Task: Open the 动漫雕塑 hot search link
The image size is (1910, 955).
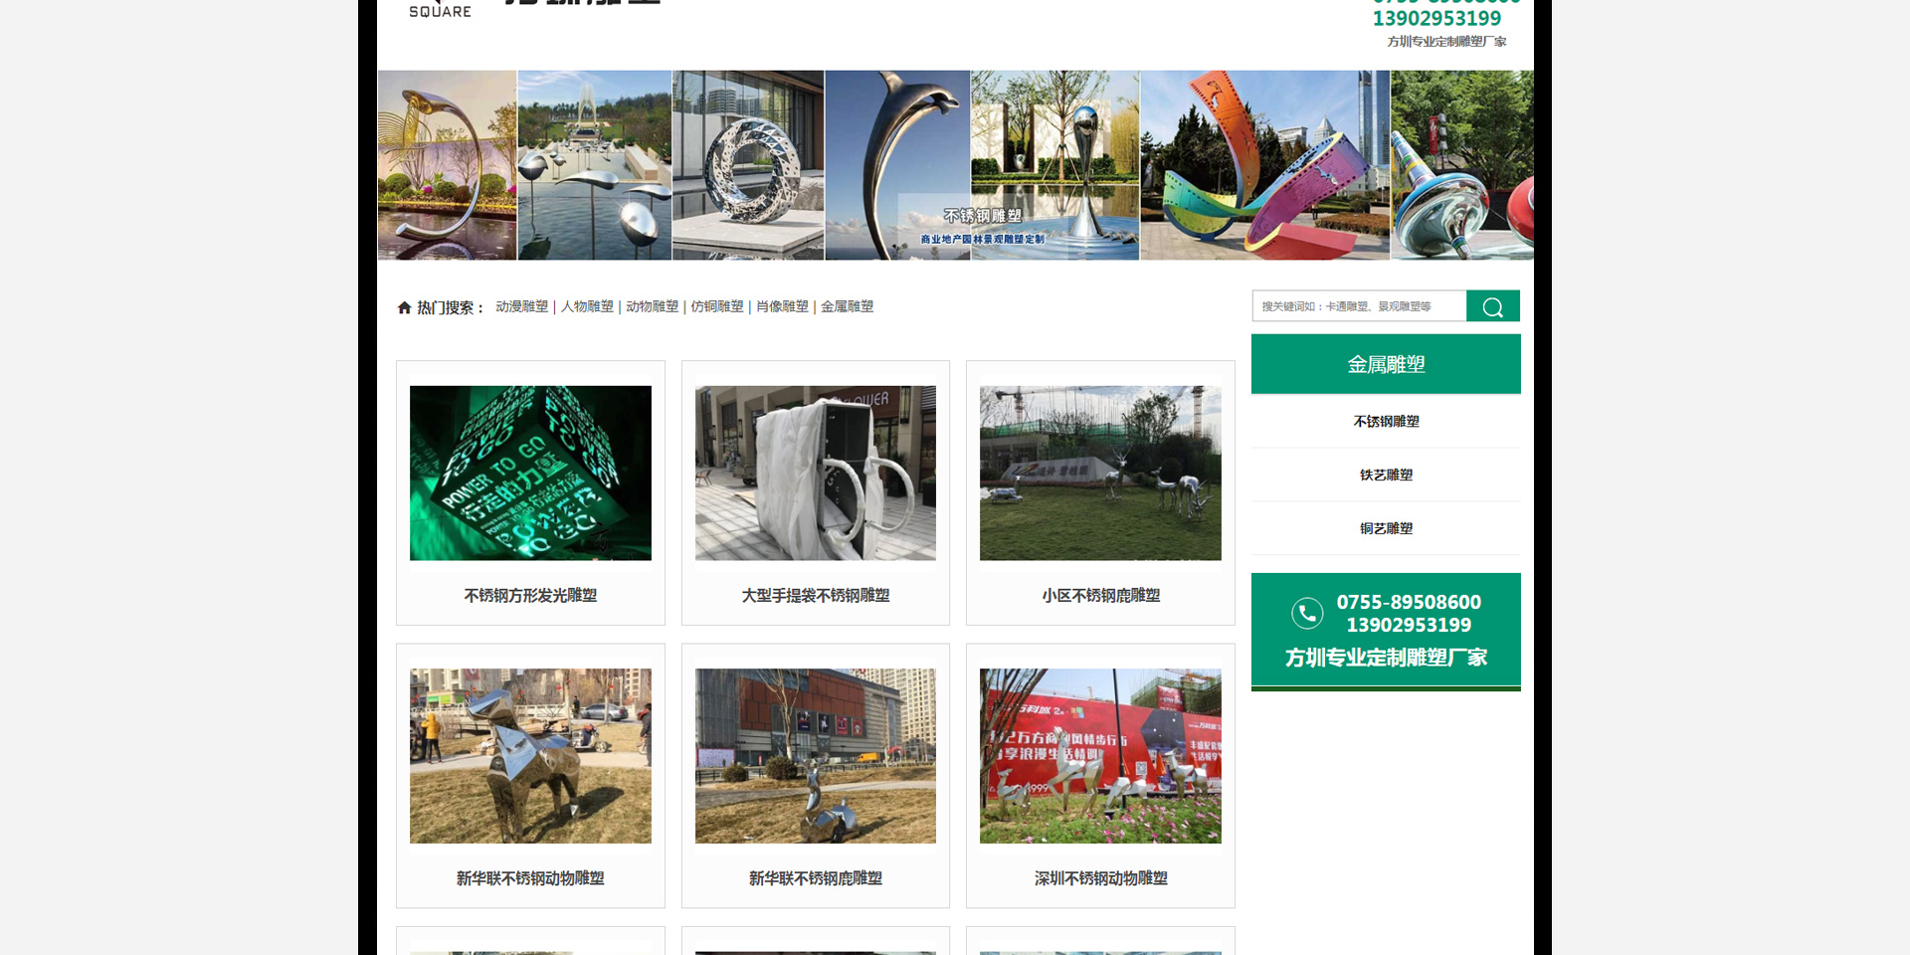Action: [522, 306]
